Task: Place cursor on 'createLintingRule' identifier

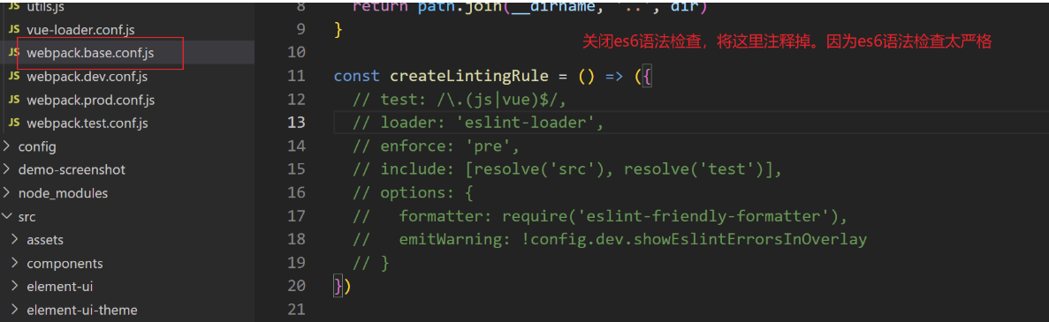Action: click(x=469, y=76)
